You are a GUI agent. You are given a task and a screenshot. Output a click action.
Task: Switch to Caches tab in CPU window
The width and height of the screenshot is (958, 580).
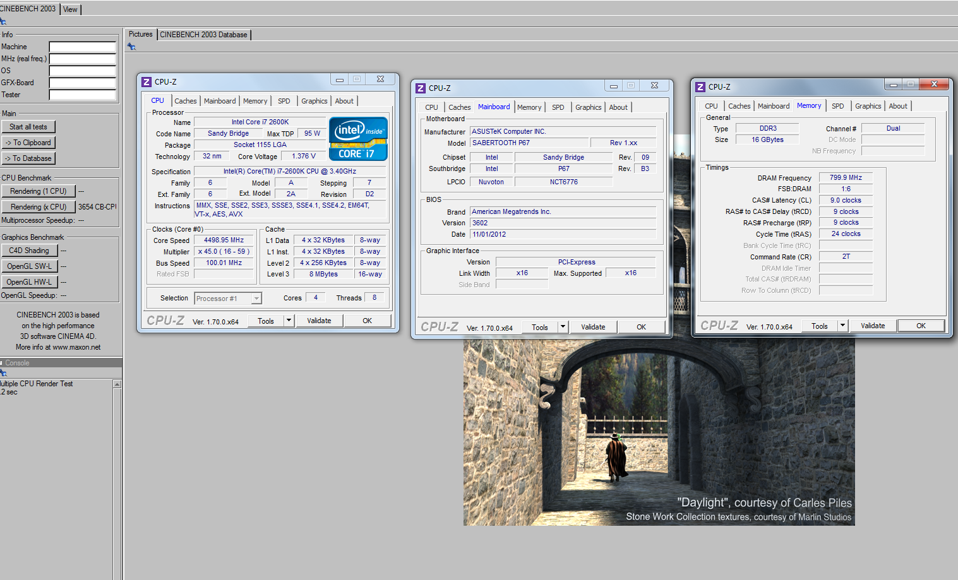pyautogui.click(x=186, y=101)
